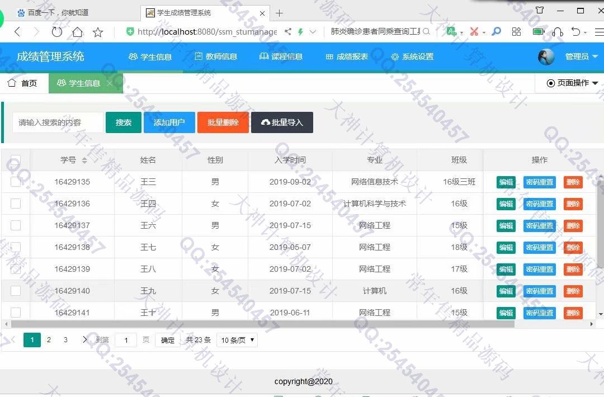Click the translate icon in browser toolbar
This screenshot has width=604, height=397.
tap(451, 31)
